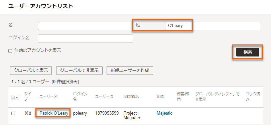Sort by the 役職/職名 column header
Viewport: 271px width, 125px height.
(131, 97)
